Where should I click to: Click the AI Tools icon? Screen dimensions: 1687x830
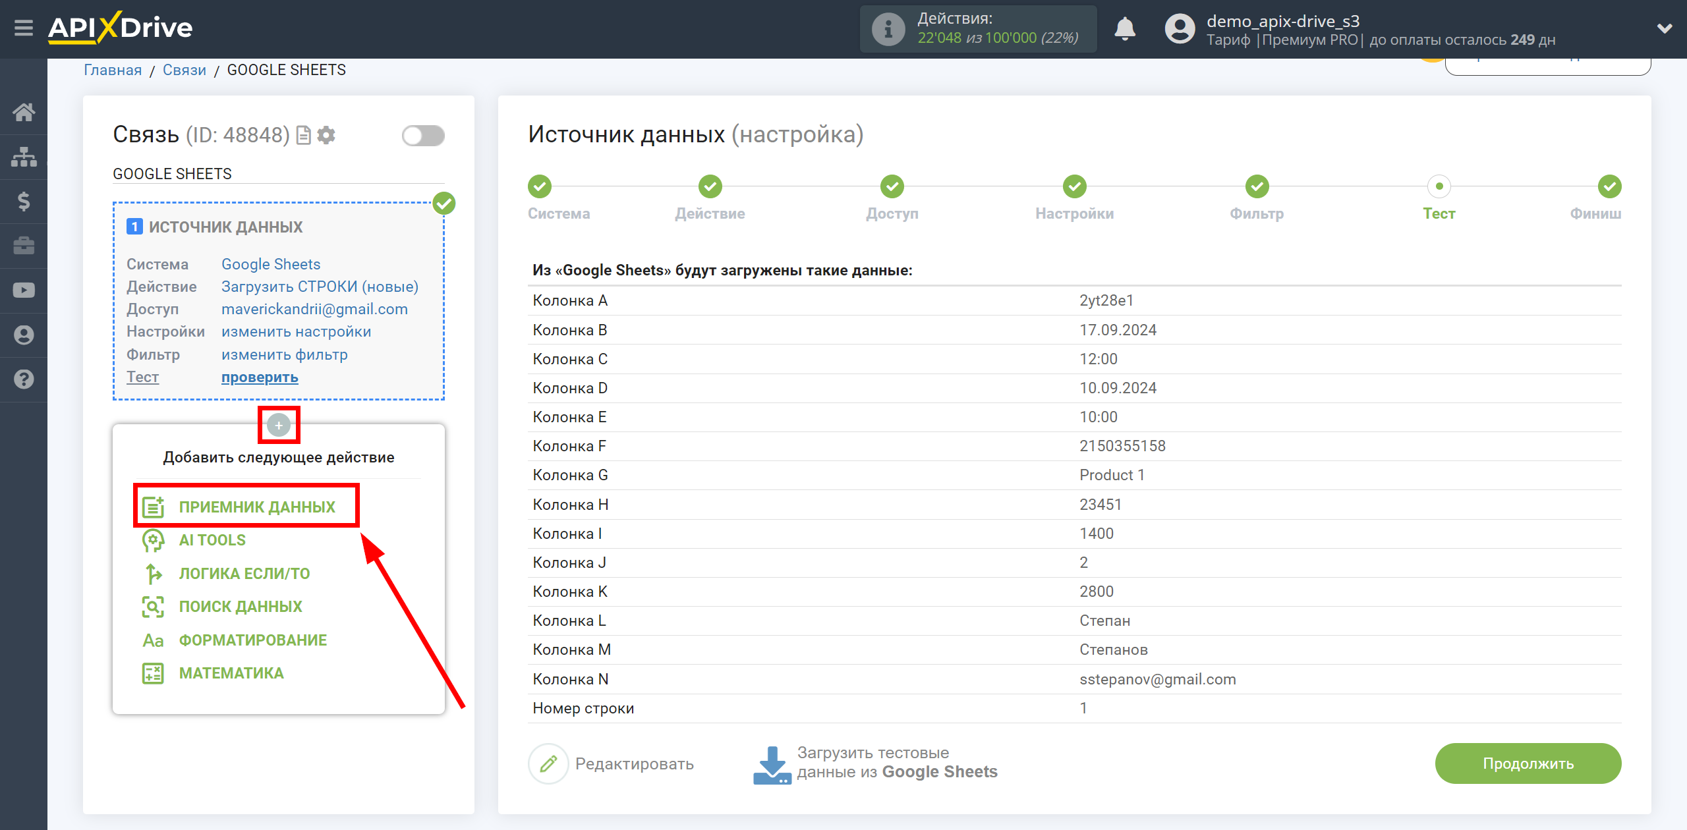(x=153, y=540)
